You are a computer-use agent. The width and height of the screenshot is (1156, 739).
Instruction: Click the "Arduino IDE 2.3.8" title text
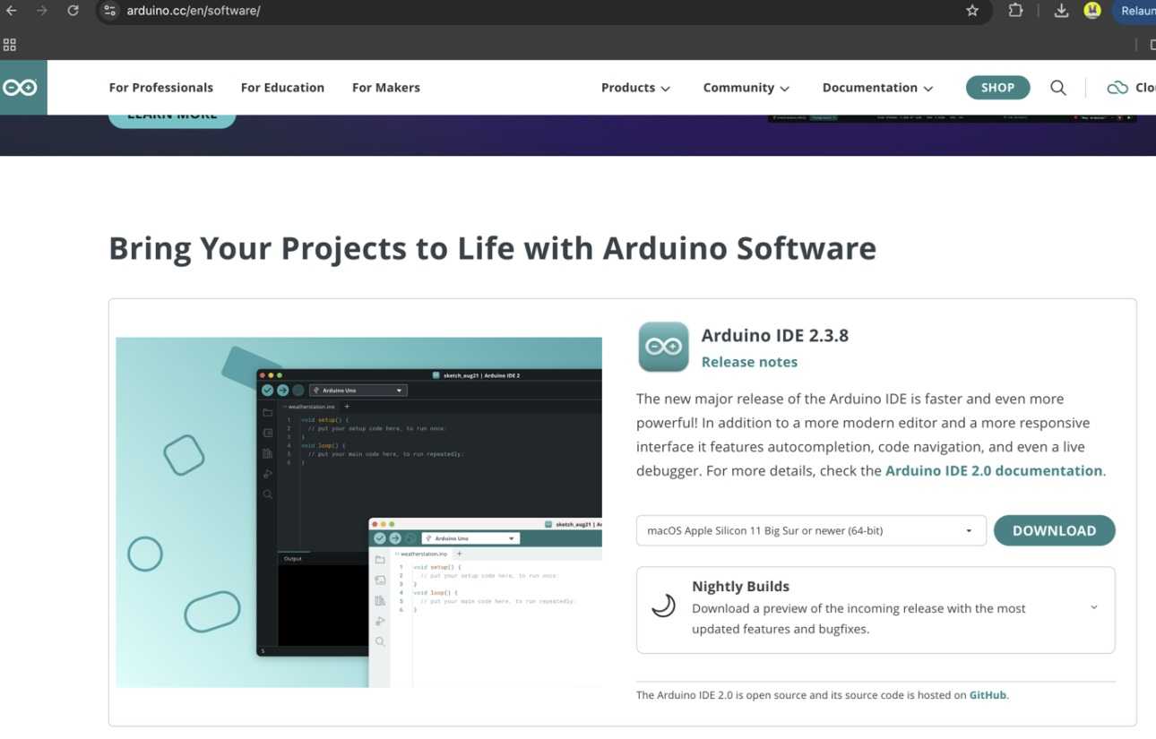point(775,336)
